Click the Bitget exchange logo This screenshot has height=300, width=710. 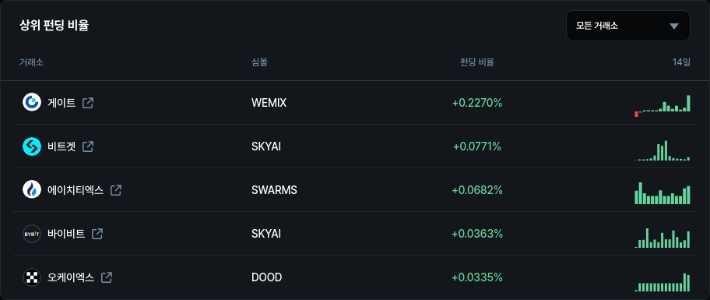click(32, 146)
